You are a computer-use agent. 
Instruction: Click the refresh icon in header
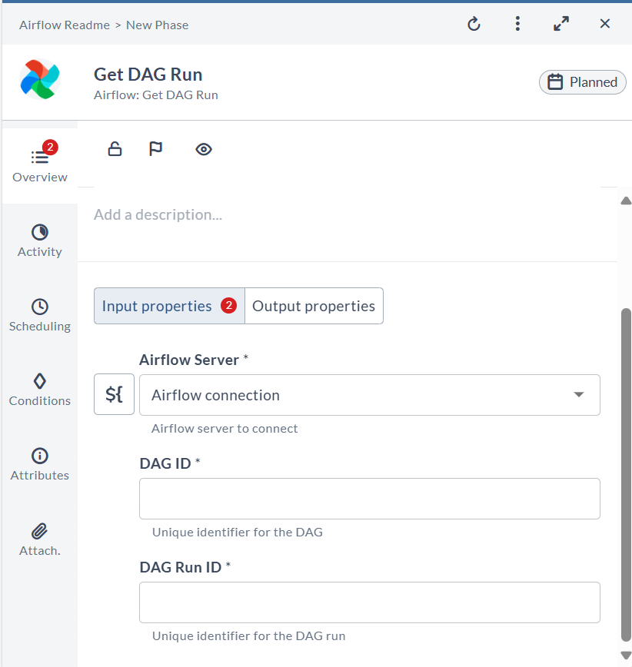[x=474, y=24]
